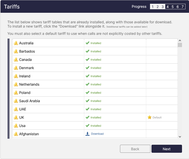Screen dimensions: 189x159
Task: Click the coin icon next to Australia
Action: coord(16,43)
